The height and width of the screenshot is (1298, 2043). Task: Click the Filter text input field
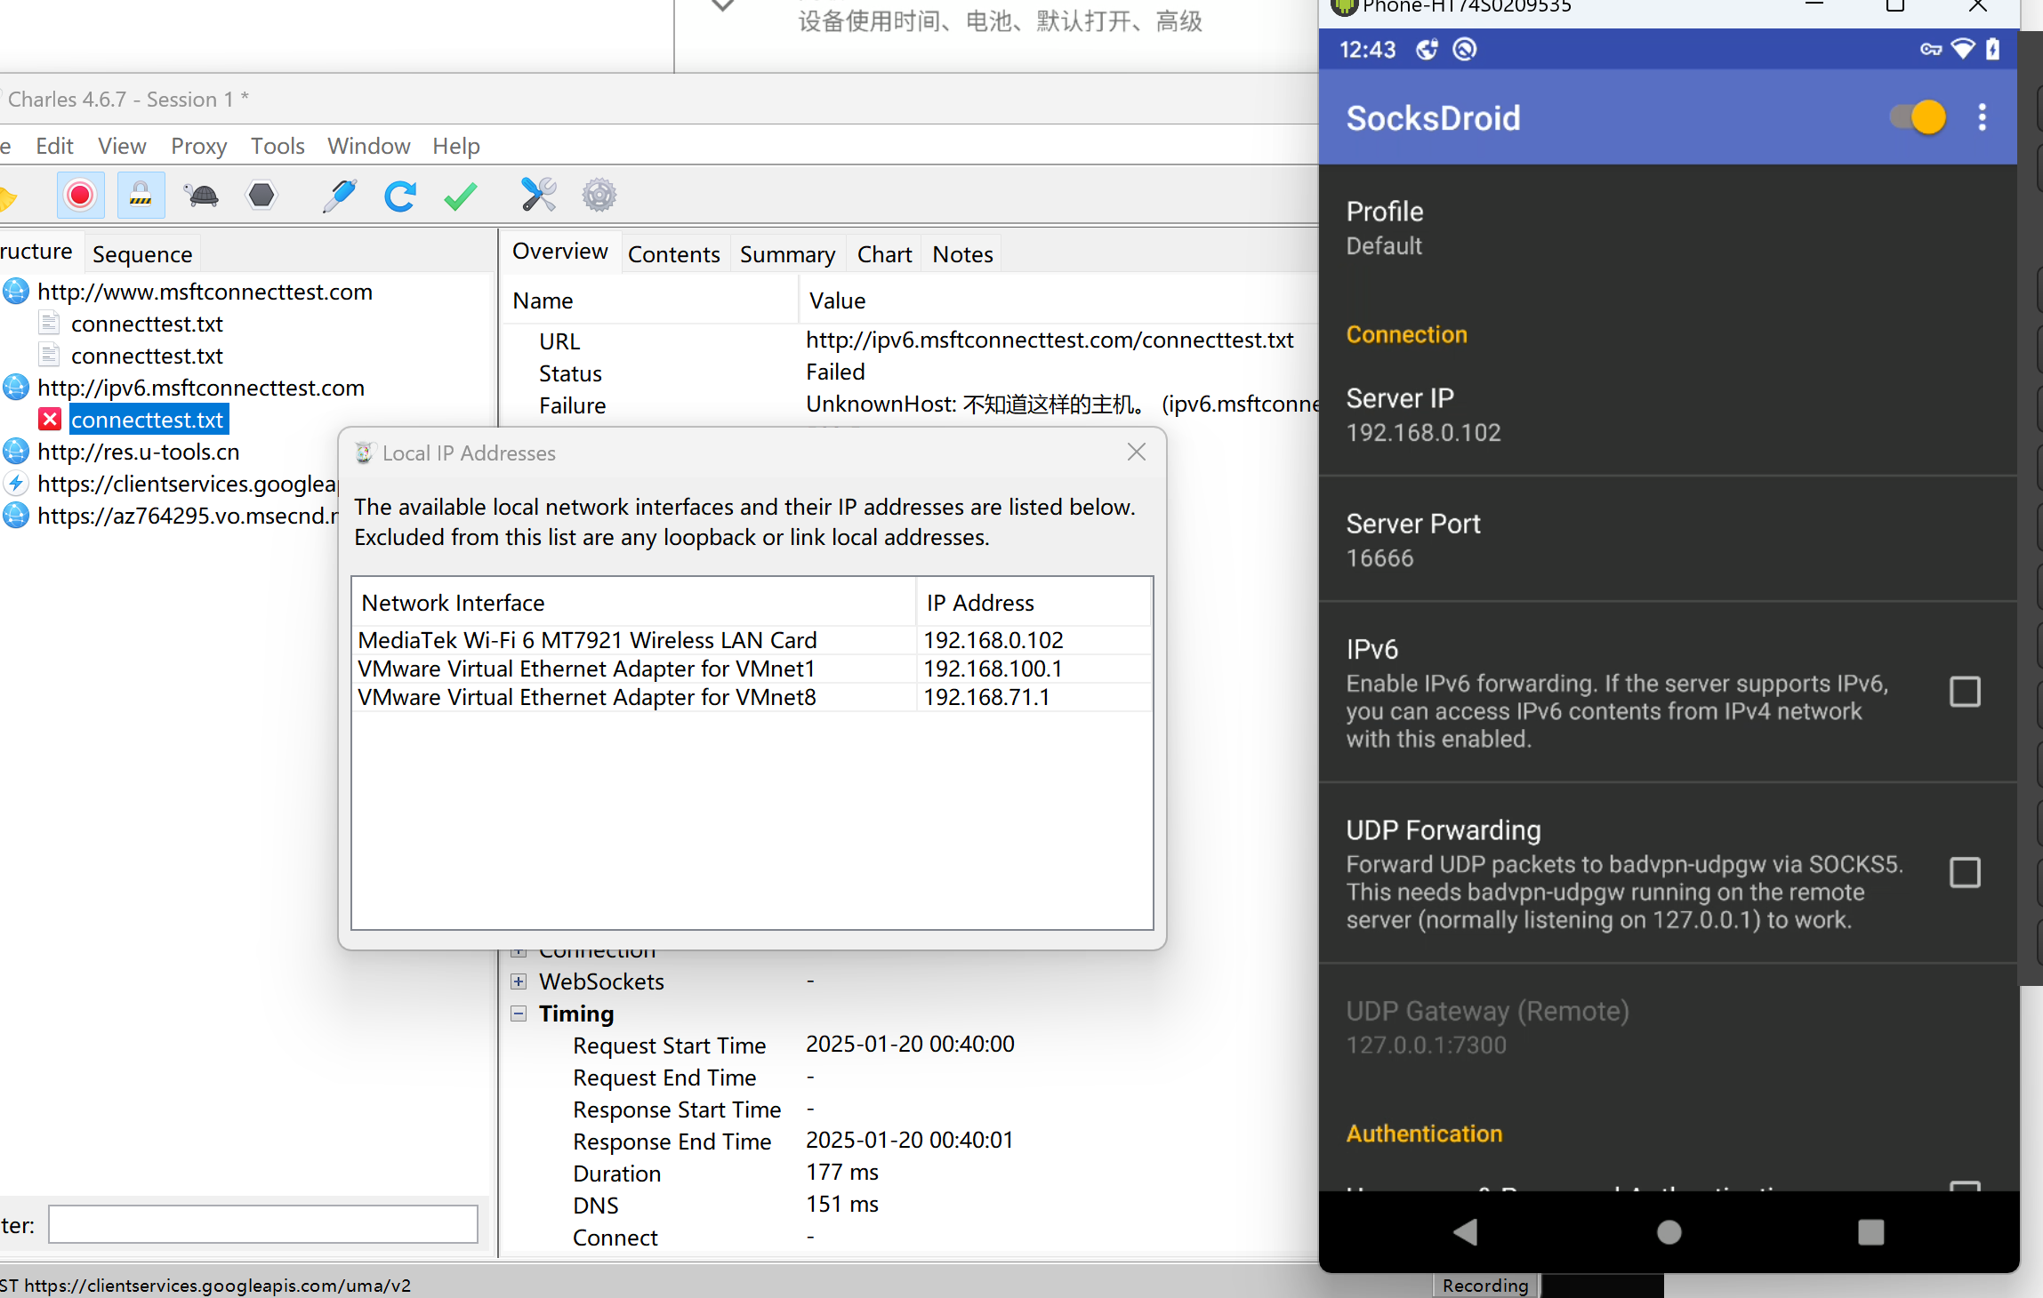click(x=262, y=1224)
